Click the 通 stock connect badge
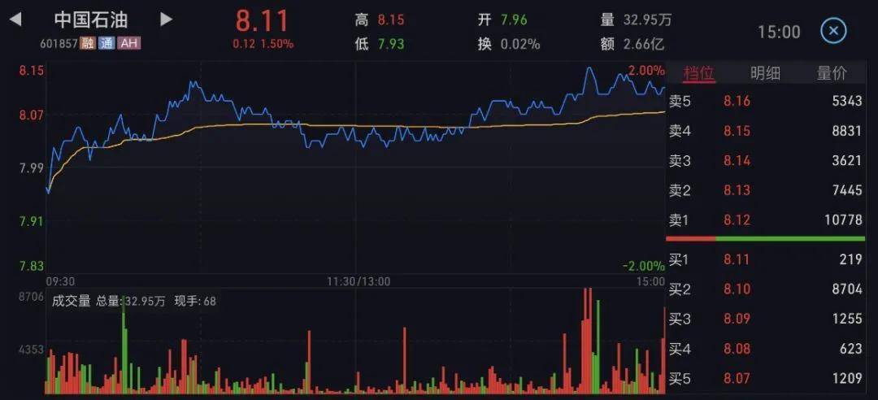Screen dimensions: 878x400 [106, 43]
